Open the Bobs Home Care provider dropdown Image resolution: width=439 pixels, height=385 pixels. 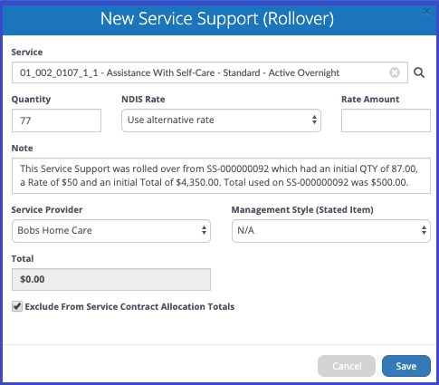111,231
